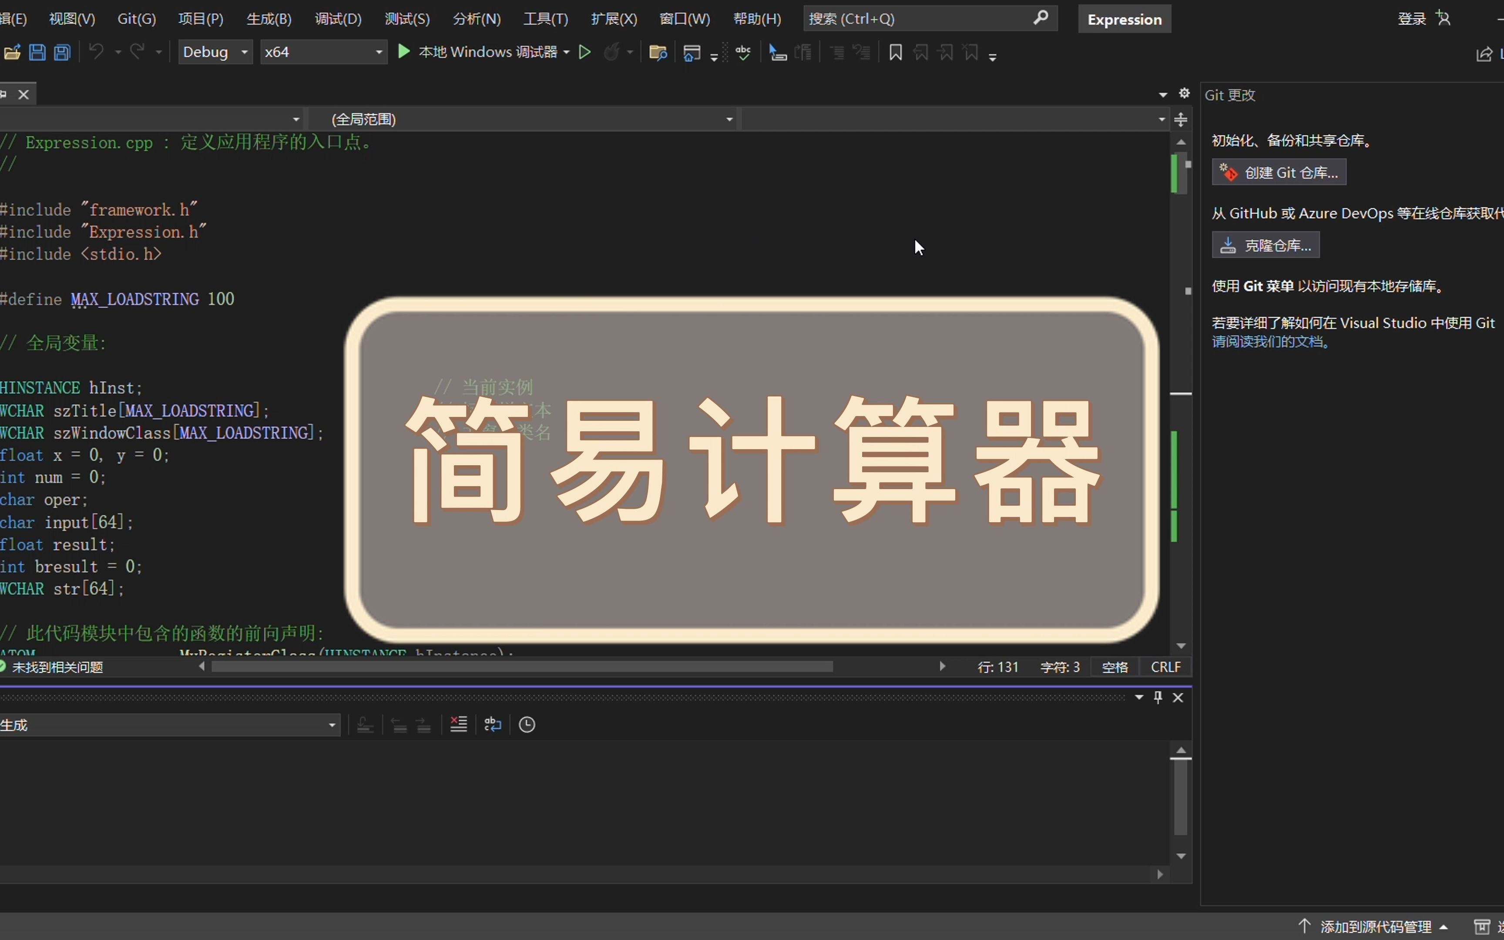
Task: Open the Git(G) menu
Action: click(x=137, y=19)
